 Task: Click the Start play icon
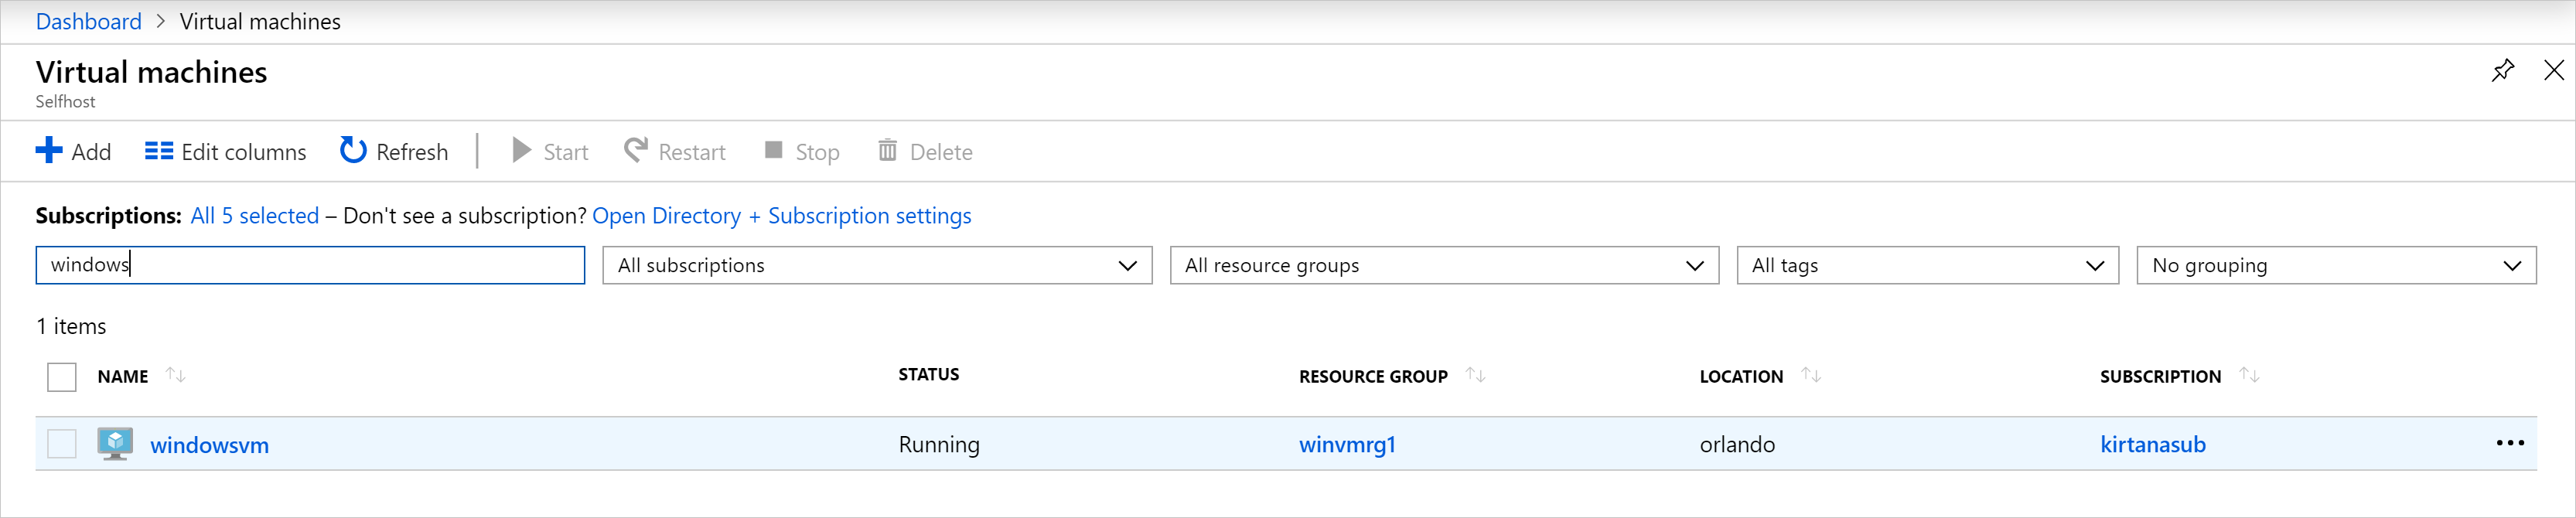[521, 151]
